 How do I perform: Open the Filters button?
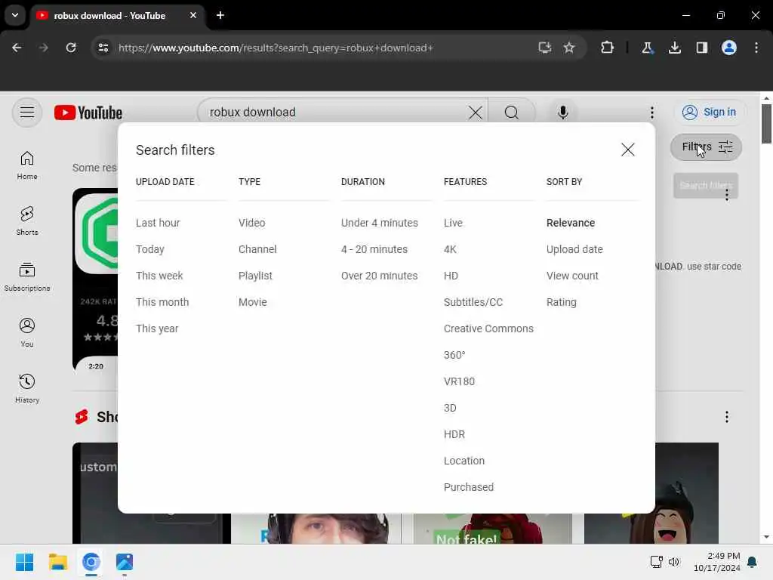pos(706,147)
